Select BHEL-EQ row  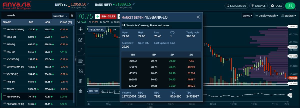point(37,37)
